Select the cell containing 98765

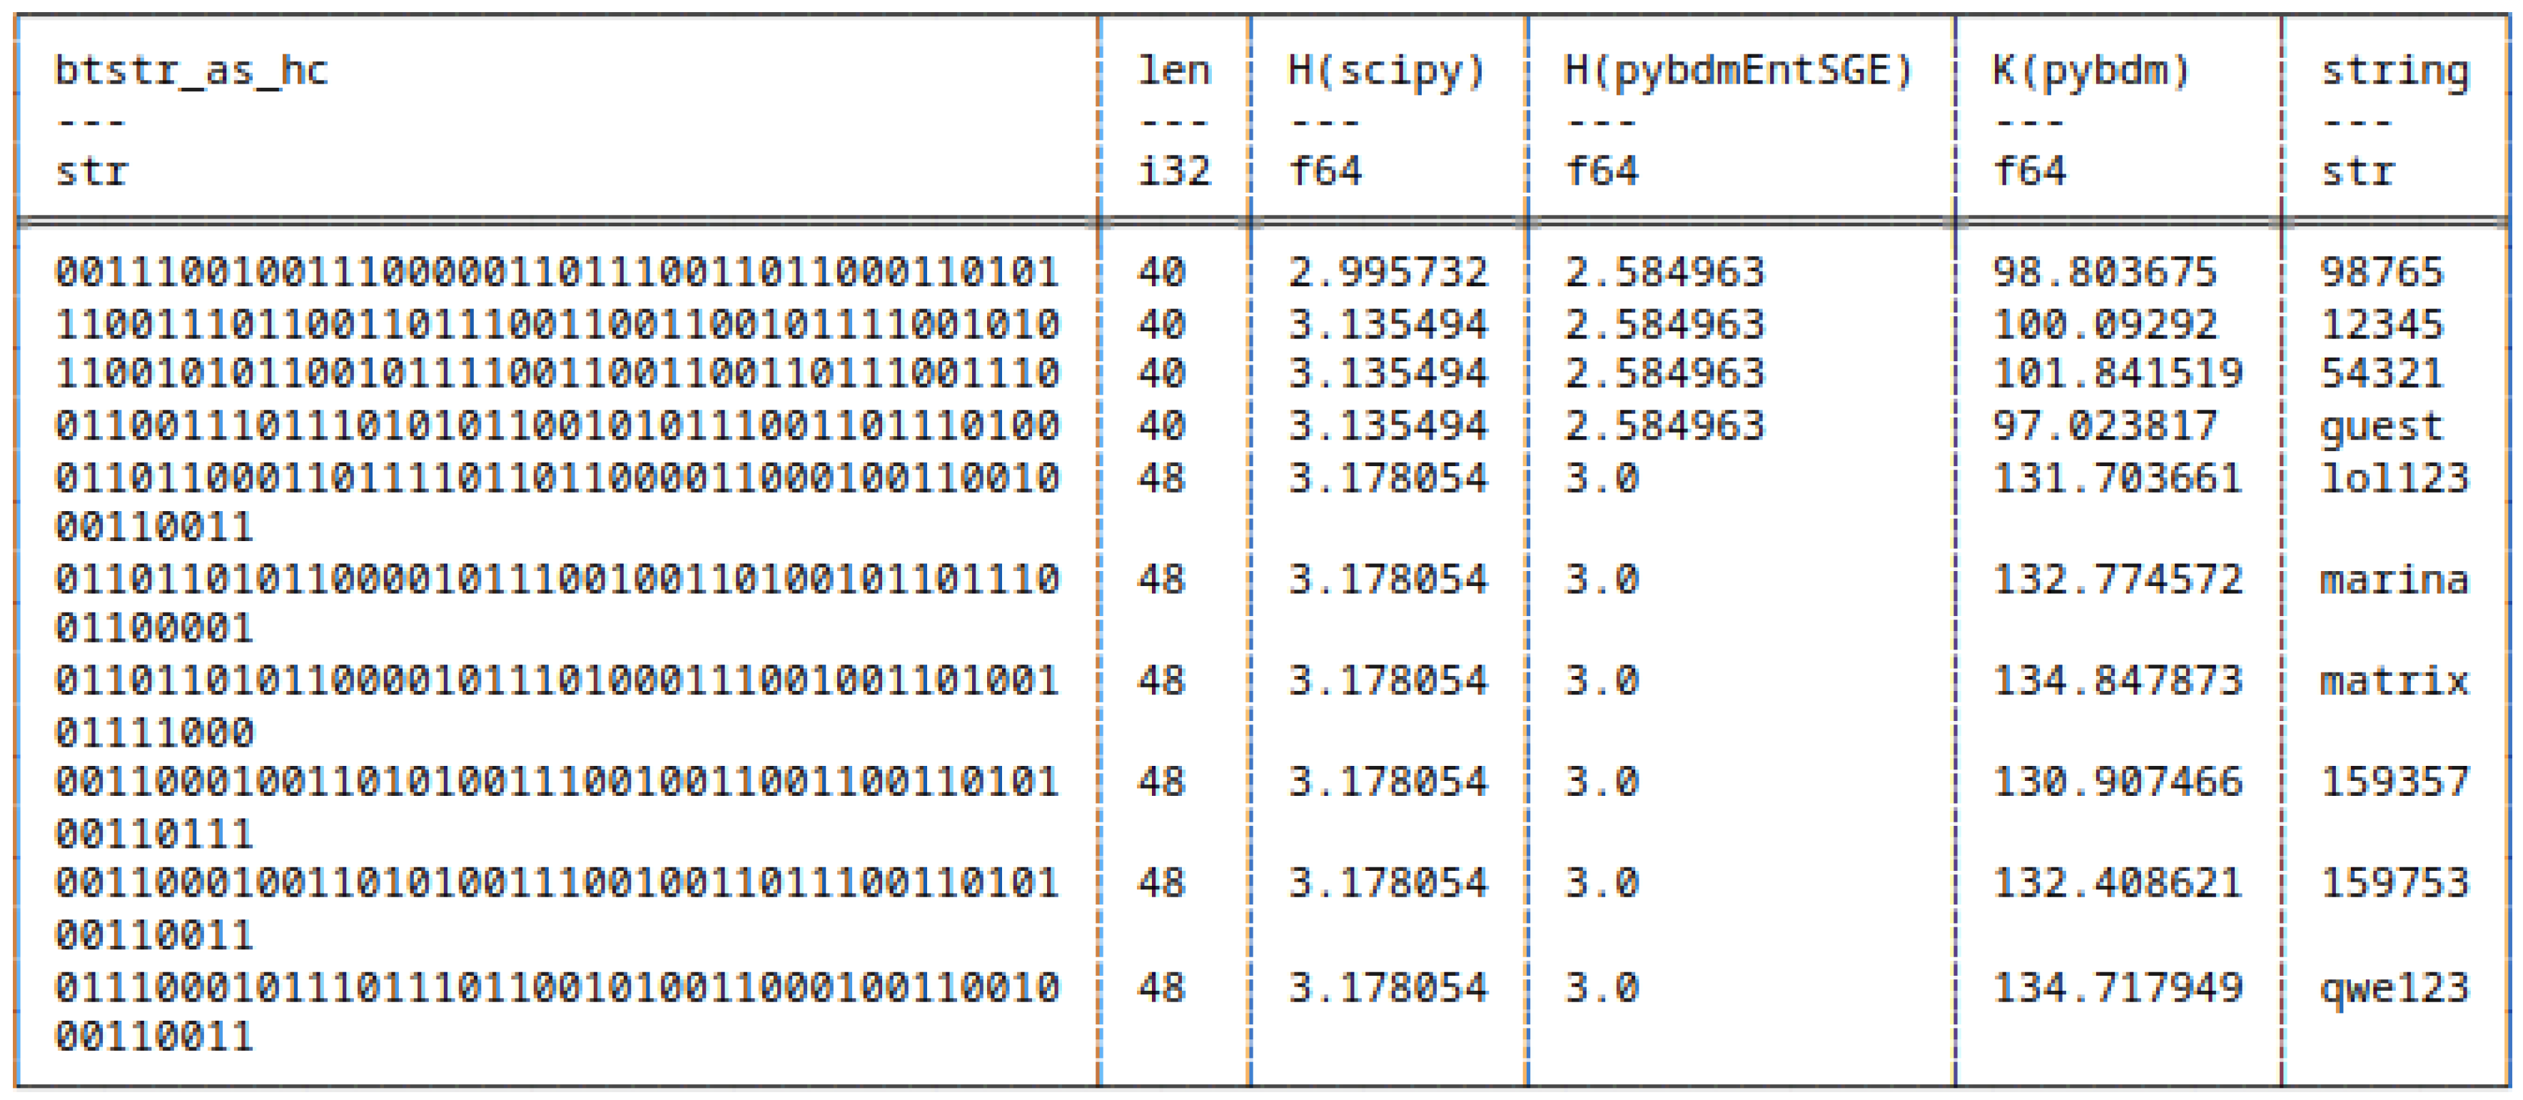[x=2381, y=271]
